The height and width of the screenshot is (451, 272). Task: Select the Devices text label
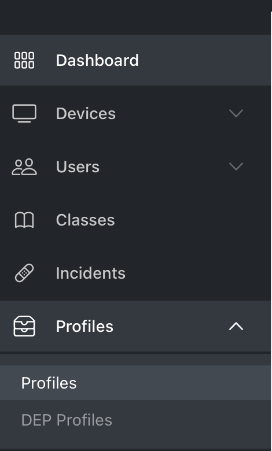tap(86, 113)
